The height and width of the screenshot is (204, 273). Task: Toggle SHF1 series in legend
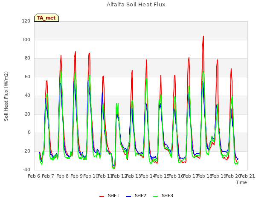pos(109,195)
